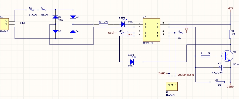Click resistor R3 200 ohm
239x99 pixels.
104,24
